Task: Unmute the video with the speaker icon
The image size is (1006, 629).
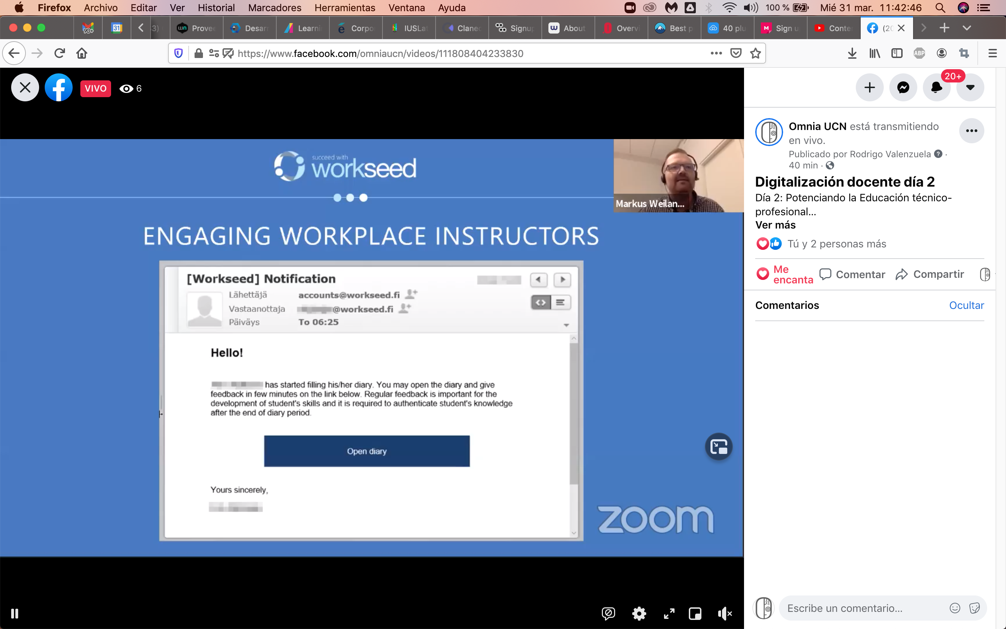Action: 724,613
